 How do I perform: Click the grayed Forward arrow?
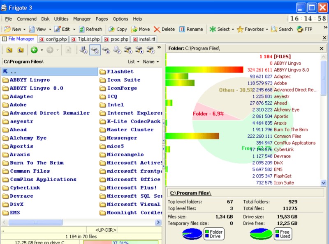tap(50, 50)
